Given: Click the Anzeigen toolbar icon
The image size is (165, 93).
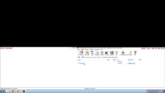Looking at the screenshot, I should point(97,53).
